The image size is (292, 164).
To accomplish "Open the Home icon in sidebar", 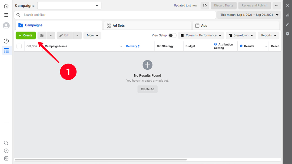I will click(x=6, y=6).
